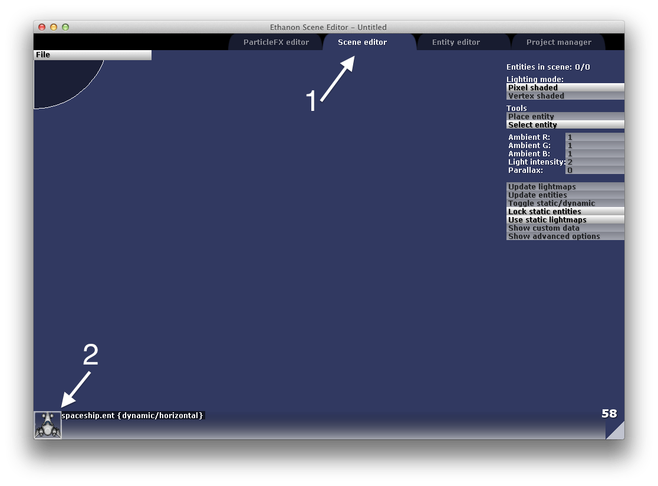
Task: Open the Entity editor tab
Action: pos(456,42)
